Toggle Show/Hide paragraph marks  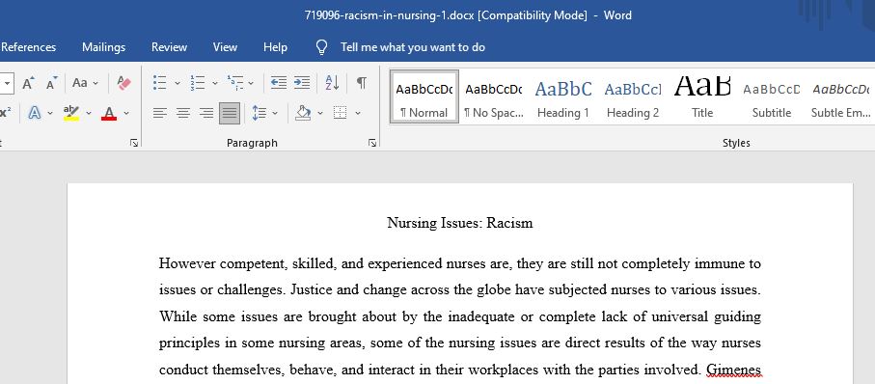[x=362, y=83]
